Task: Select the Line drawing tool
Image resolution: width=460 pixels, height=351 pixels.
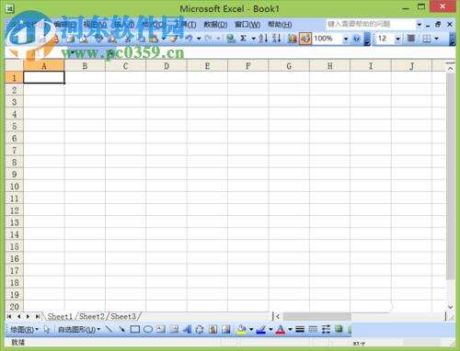Action: [x=109, y=330]
